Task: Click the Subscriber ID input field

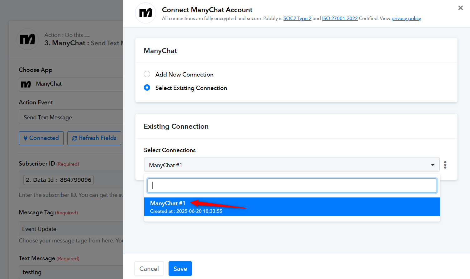Action: [x=71, y=180]
